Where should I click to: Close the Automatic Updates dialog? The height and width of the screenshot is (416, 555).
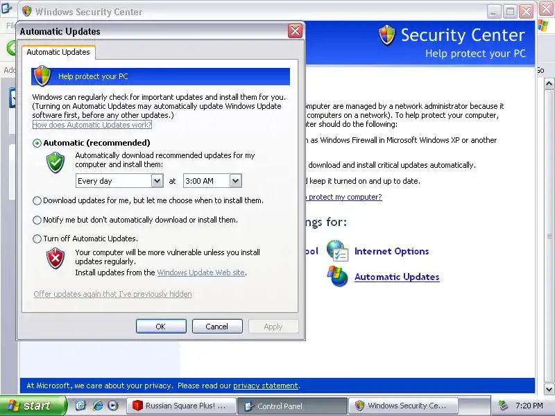(x=295, y=31)
